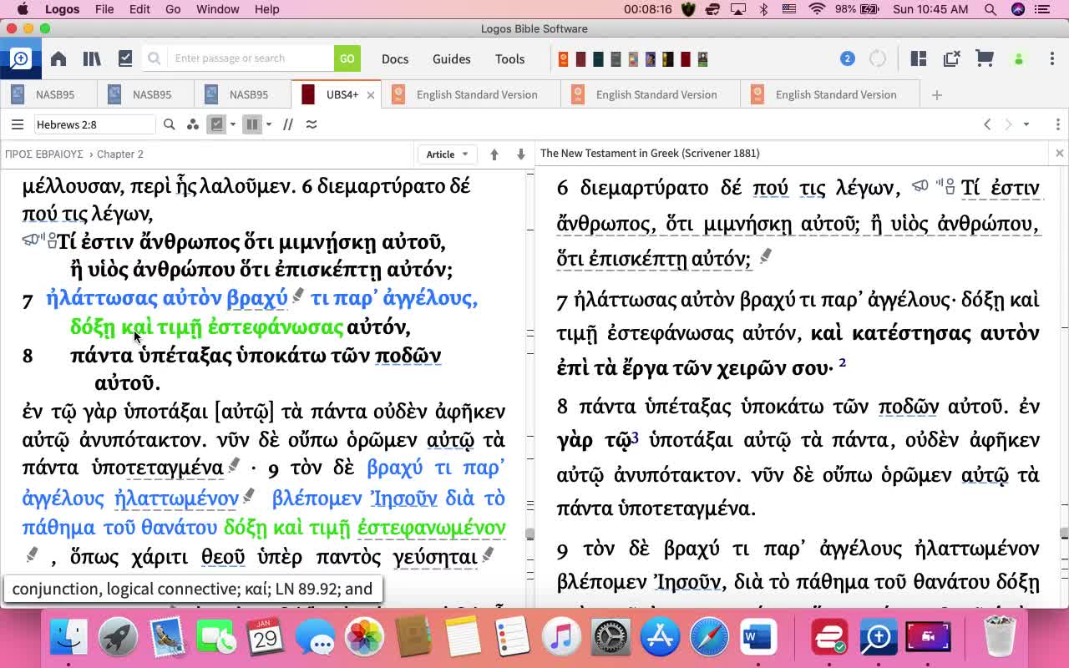Screen dimensions: 1069x668
Task: Click the sync status circle icon
Action: (878, 58)
